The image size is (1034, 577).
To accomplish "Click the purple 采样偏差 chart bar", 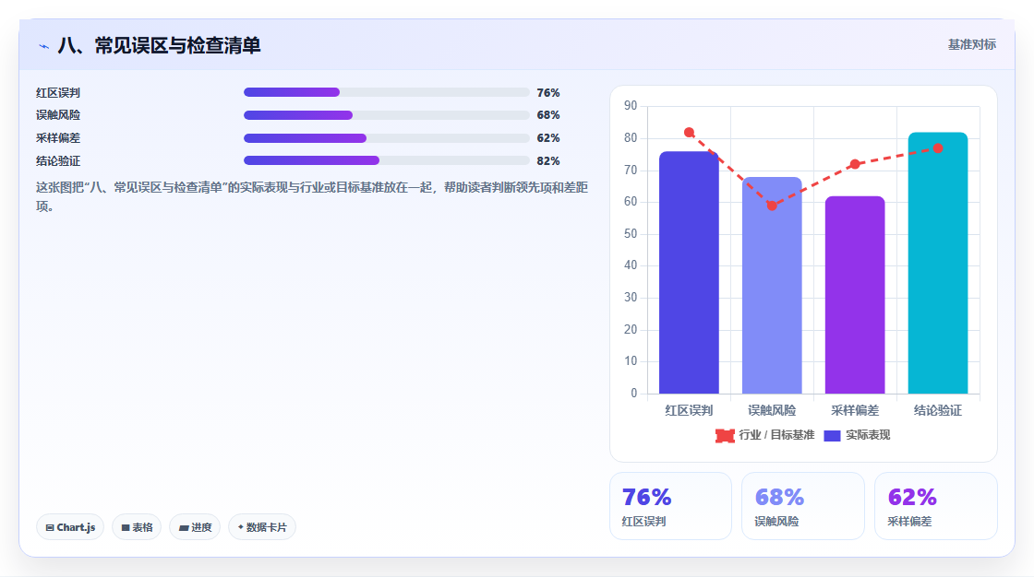I will [855, 295].
